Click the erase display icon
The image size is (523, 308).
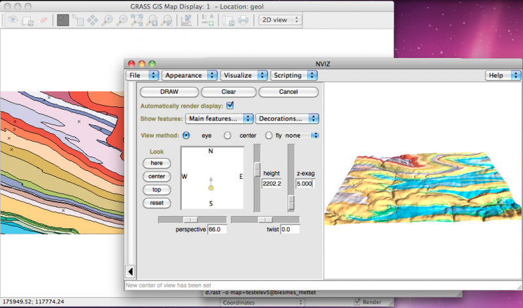coord(44,20)
